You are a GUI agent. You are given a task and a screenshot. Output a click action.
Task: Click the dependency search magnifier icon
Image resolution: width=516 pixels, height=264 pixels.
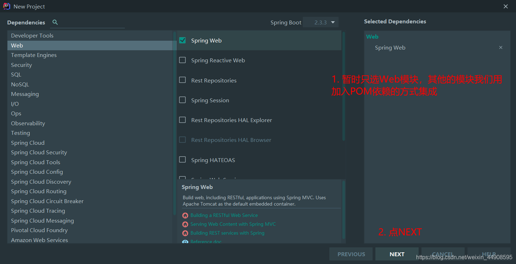coord(55,22)
